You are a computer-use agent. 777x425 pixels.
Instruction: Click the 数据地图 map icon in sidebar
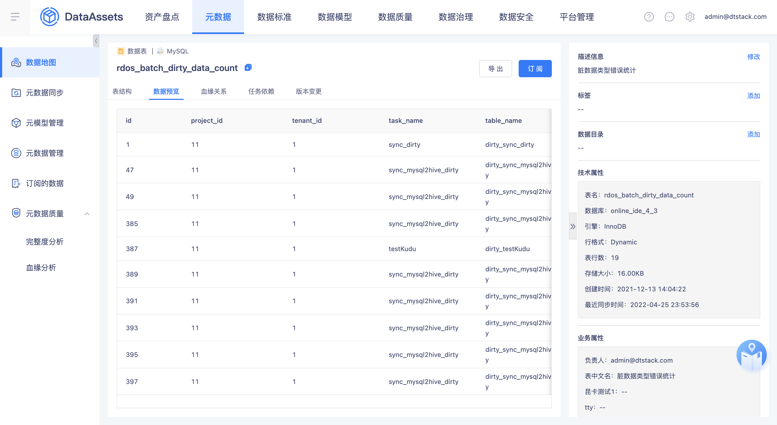pos(16,62)
